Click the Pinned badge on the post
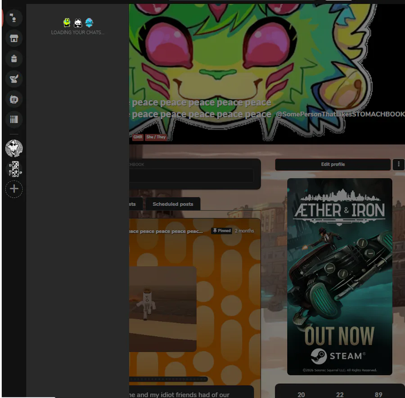This screenshot has width=405, height=398. point(221,231)
